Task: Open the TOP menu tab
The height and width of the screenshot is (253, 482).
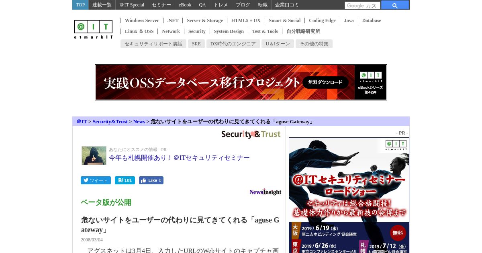Action: click(x=80, y=5)
